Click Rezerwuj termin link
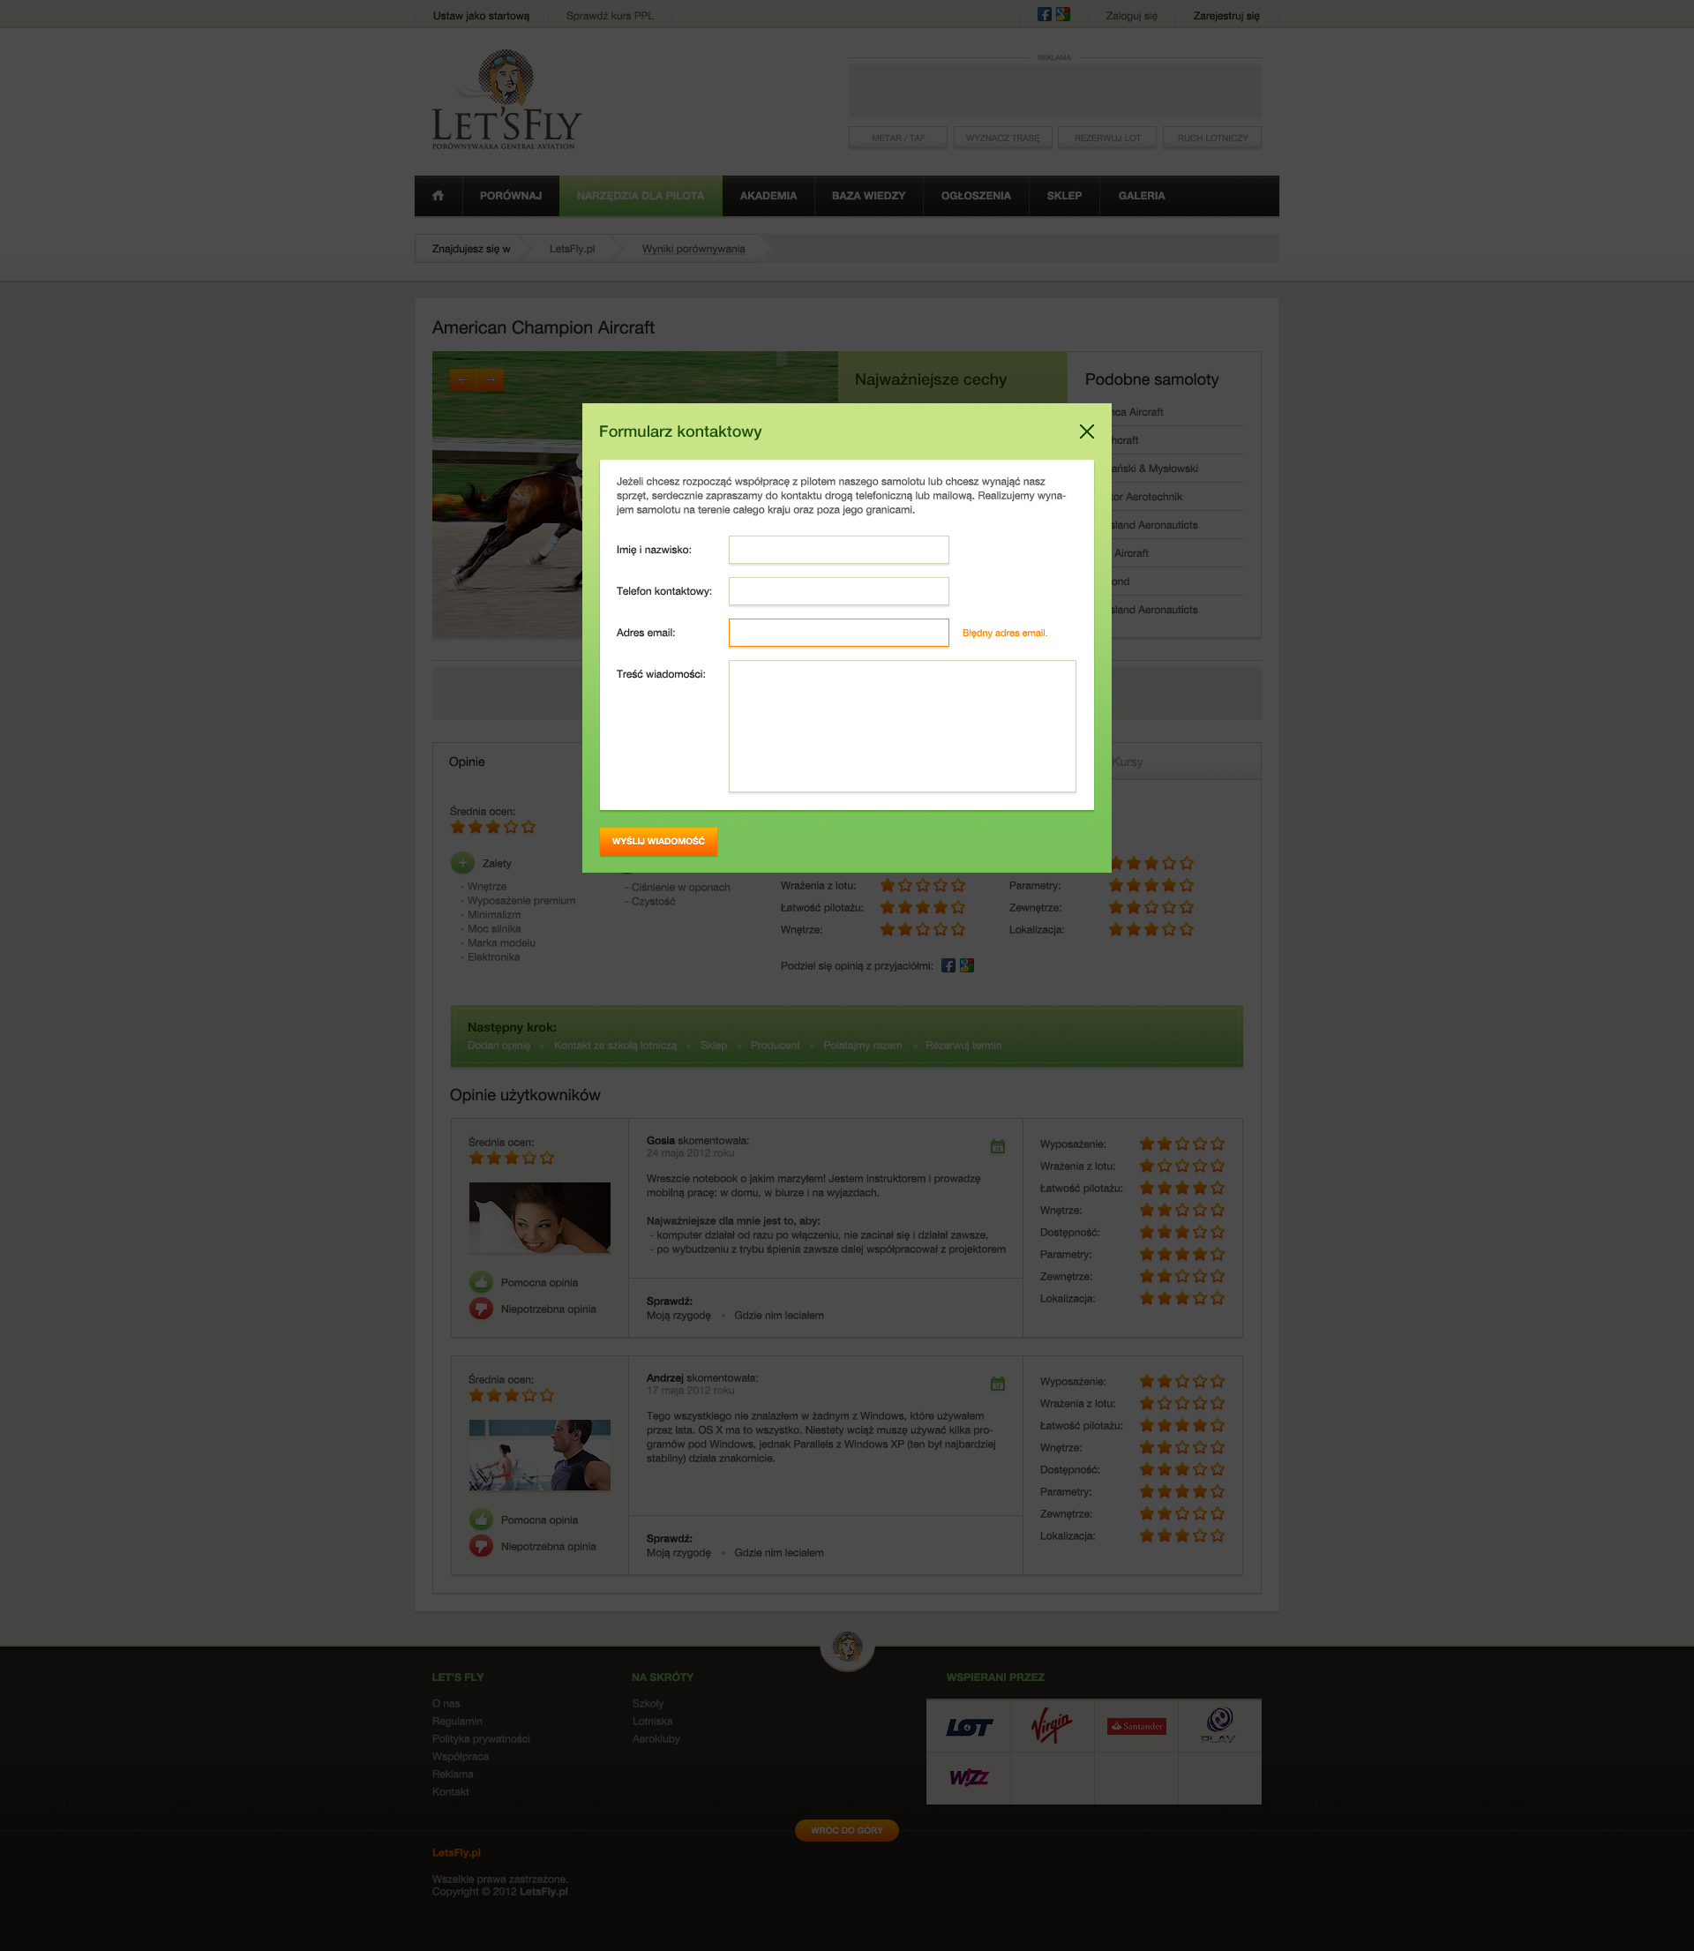The width and height of the screenshot is (1694, 1951). click(963, 1046)
